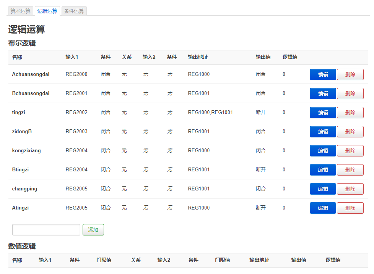Click the 断开 output value in tingzi row
This screenshot has width=374, height=274.
tap(261, 112)
